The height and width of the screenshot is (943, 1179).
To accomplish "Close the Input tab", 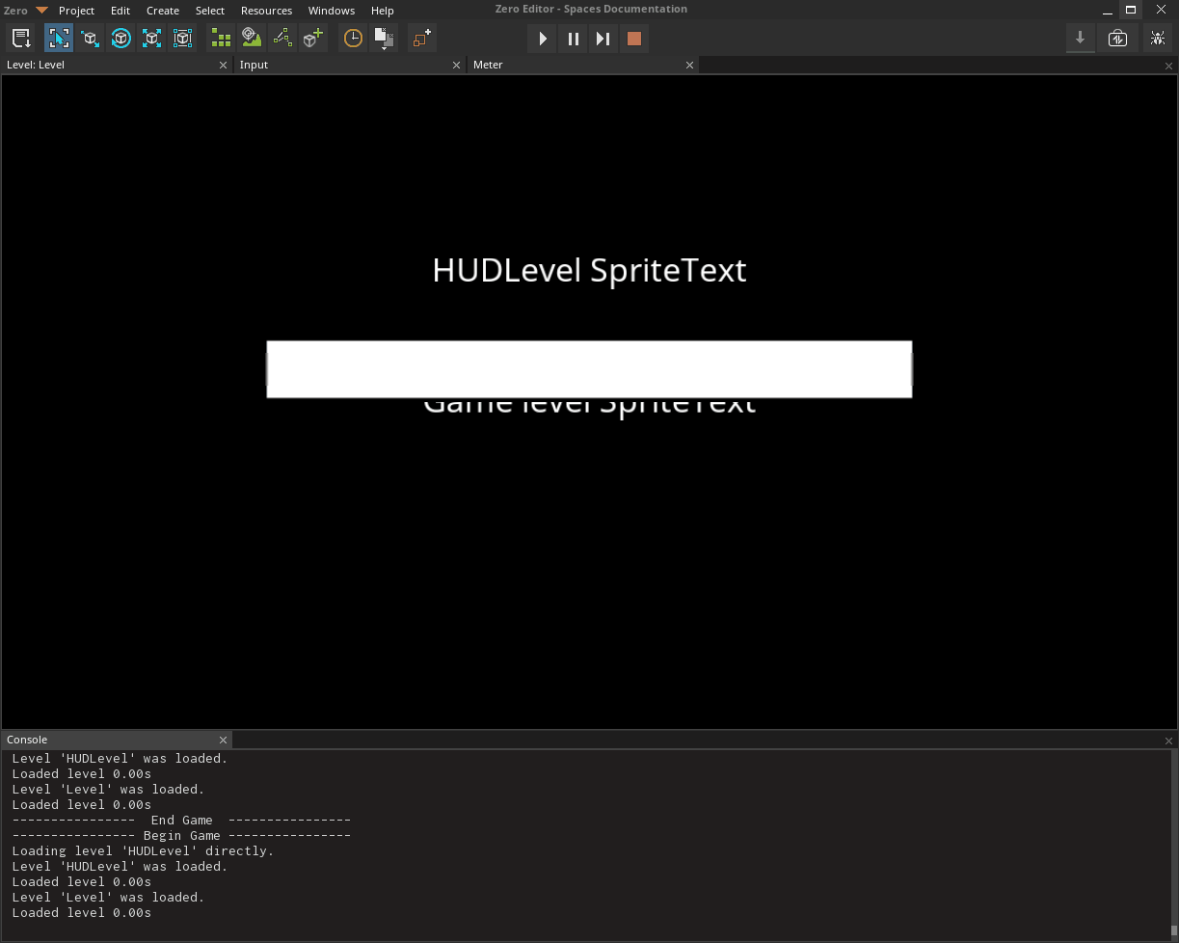I will [456, 65].
